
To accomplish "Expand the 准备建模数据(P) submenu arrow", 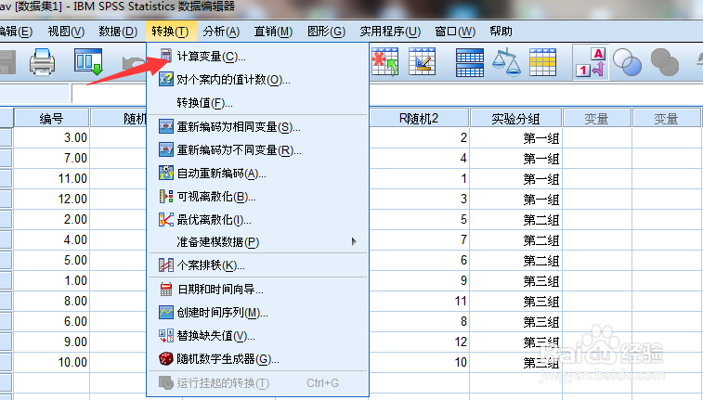I will click(354, 242).
